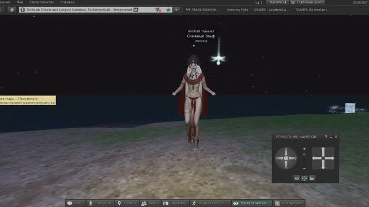Click the clock time in the top right
The width and height of the screenshot is (369, 207).
tap(360, 2)
